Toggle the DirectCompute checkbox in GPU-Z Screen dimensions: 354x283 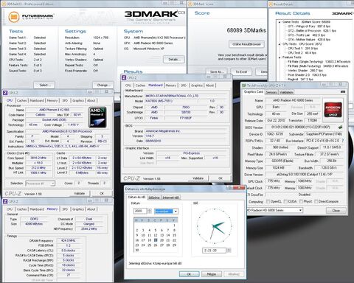tap(316, 201)
